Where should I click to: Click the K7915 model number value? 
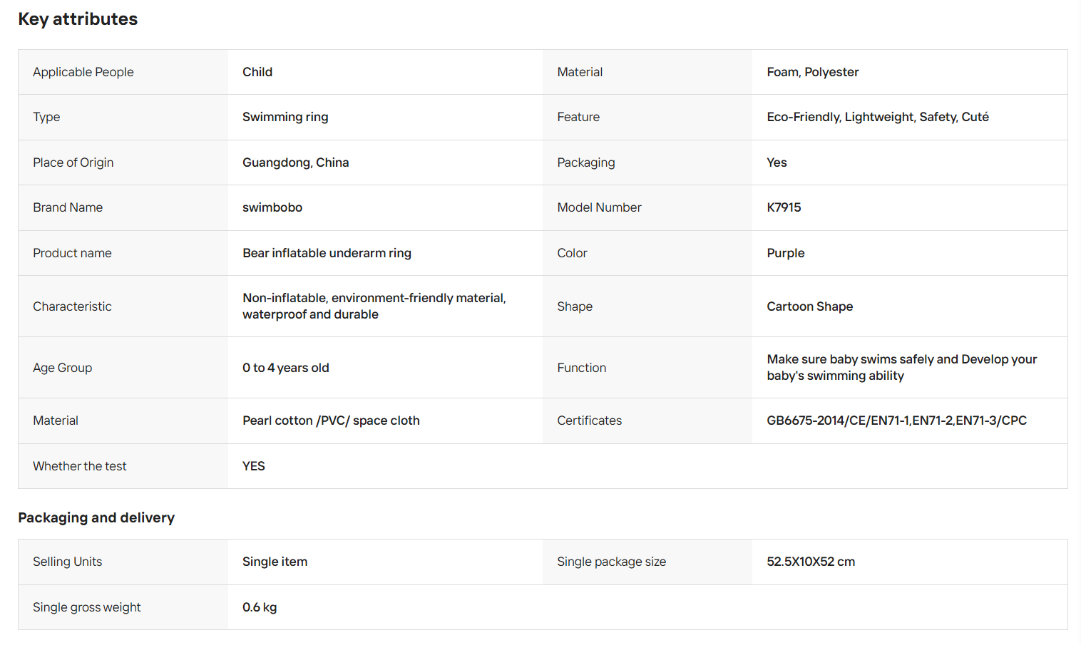point(784,207)
